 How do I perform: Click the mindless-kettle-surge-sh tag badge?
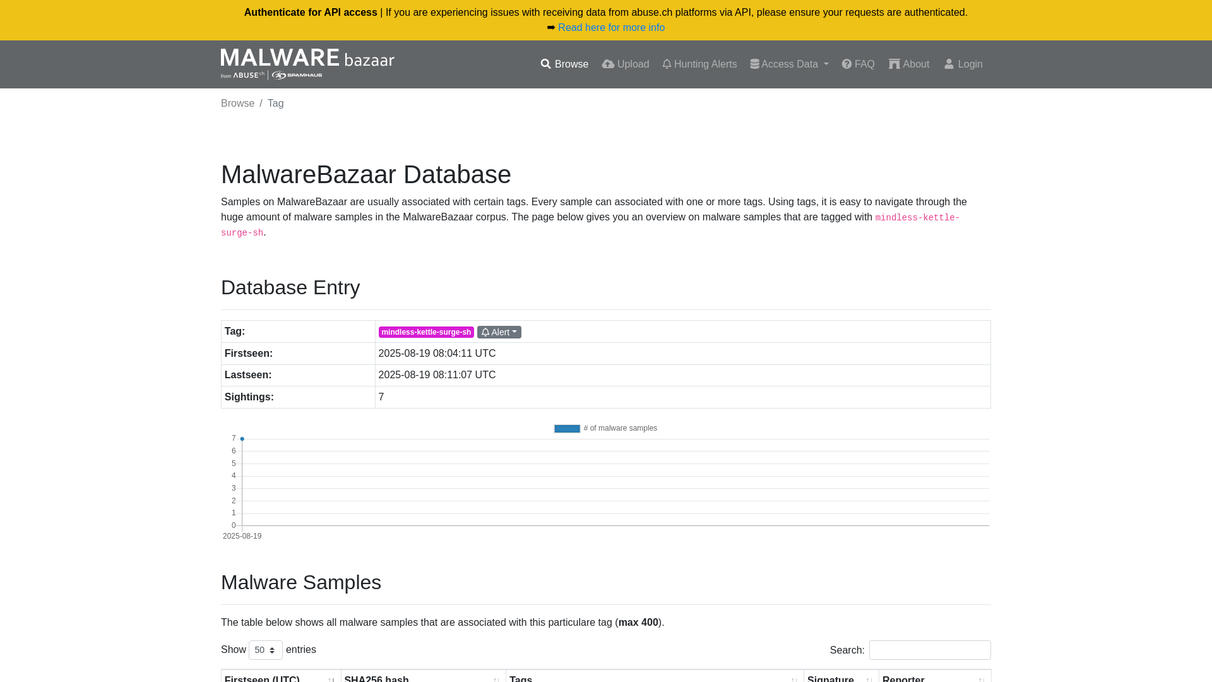tap(426, 332)
